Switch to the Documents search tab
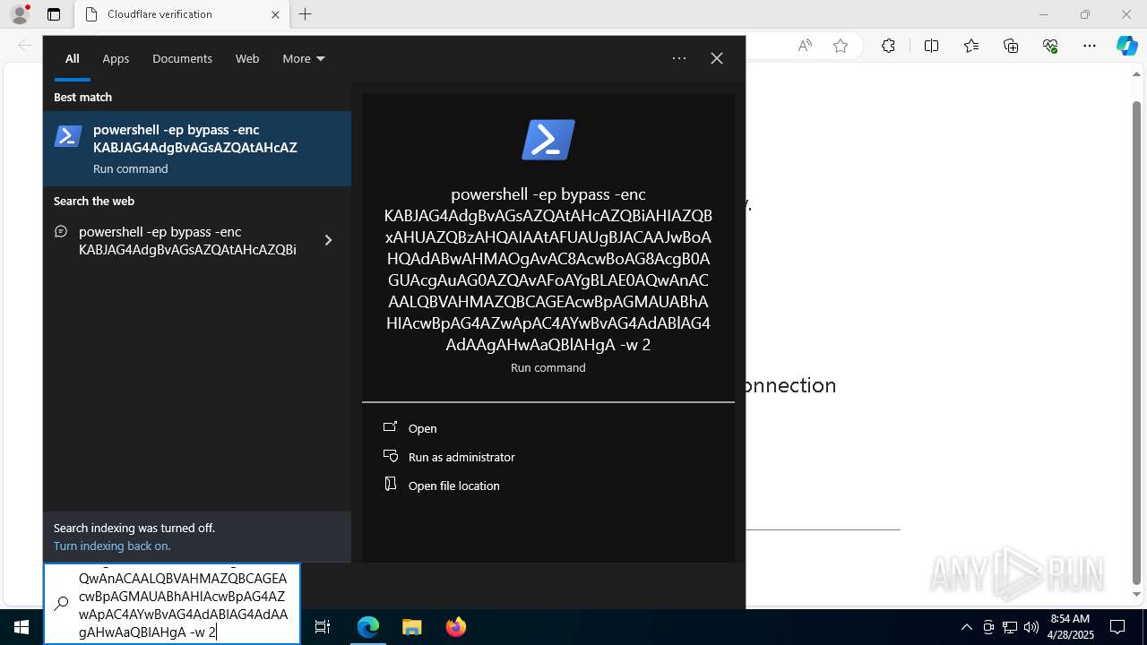 point(182,58)
